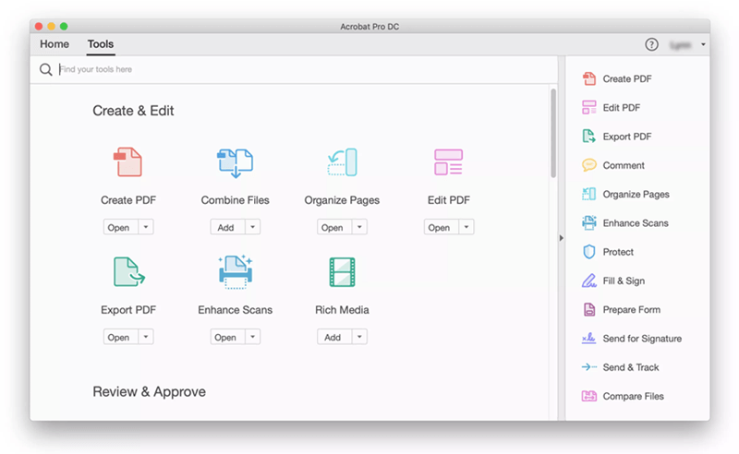Expand the Combine Files Add dropdown arrow
This screenshot has height=454, width=739.
(x=252, y=227)
